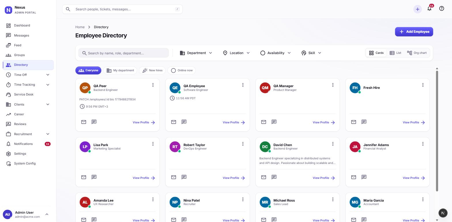Message Jennifer Adams via chat icon
This screenshot has height=222, width=452.
pyautogui.click(x=364, y=177)
